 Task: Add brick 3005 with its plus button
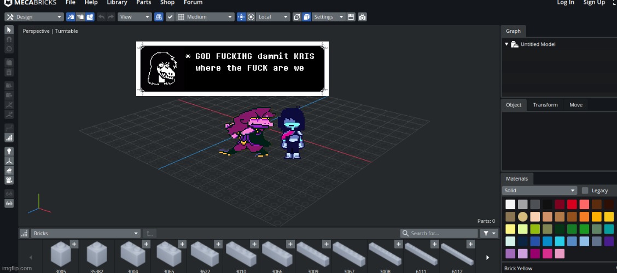[74, 244]
